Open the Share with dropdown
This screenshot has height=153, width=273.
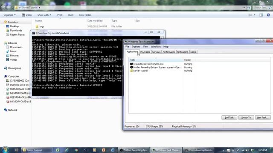44,15
